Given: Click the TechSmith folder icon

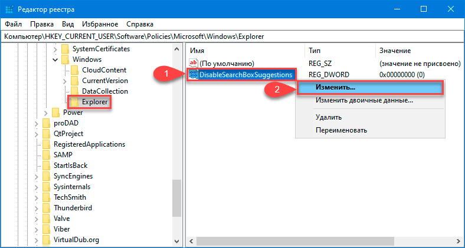Looking at the screenshot, I should click(46, 197).
